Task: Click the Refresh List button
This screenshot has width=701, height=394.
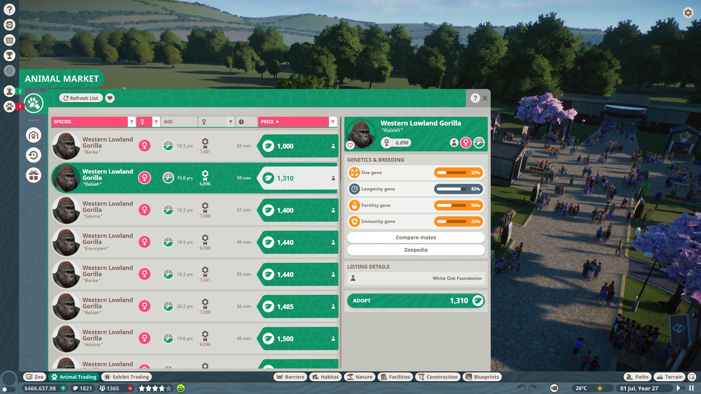Action: coord(81,98)
